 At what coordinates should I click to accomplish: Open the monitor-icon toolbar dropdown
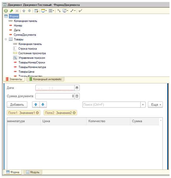pyautogui.click(x=44, y=11)
